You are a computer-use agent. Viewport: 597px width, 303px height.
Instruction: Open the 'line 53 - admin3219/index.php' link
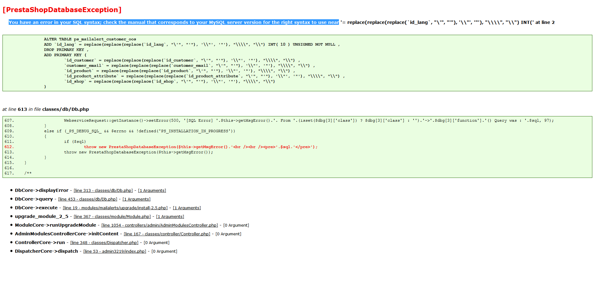[115, 251]
